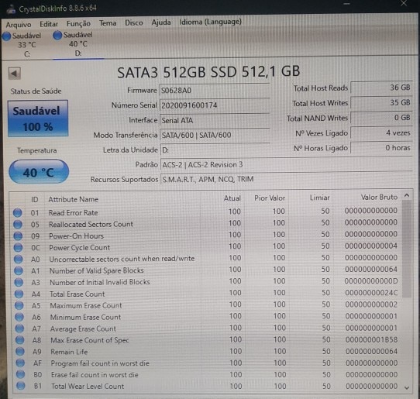Click the status circle for Remain Life
This screenshot has width=420, height=399.
tap(20, 351)
